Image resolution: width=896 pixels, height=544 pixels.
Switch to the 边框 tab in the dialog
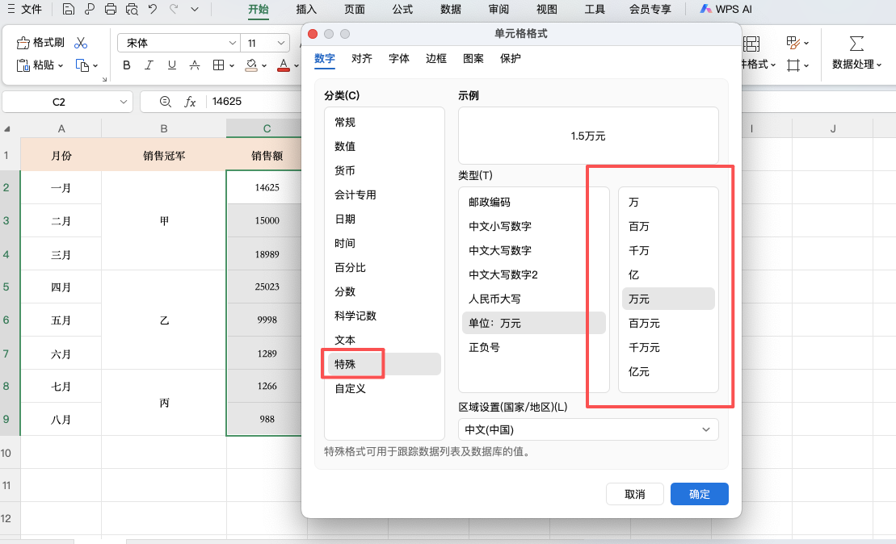(x=435, y=58)
